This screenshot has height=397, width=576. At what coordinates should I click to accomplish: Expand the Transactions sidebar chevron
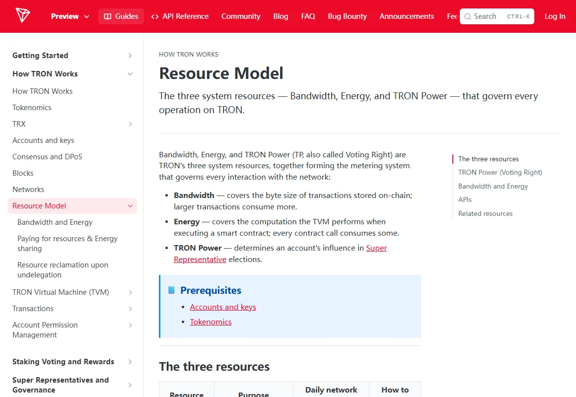pyautogui.click(x=131, y=309)
